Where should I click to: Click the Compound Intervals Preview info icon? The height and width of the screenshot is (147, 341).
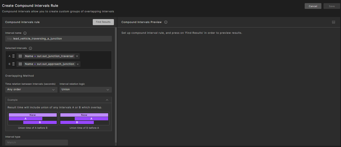166,22
